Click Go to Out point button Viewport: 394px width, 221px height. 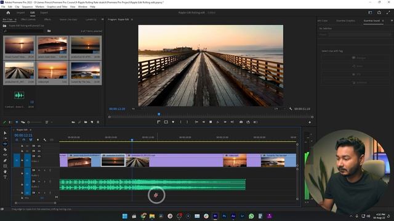pyautogui.click(x=232, y=122)
